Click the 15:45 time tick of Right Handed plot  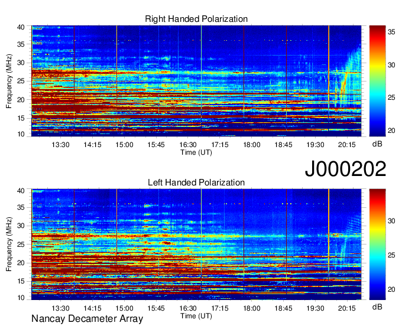[156, 145]
